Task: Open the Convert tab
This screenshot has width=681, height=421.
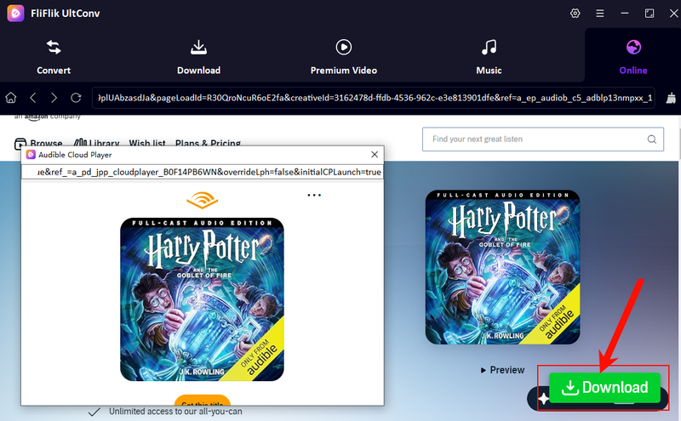Action: coord(54,58)
